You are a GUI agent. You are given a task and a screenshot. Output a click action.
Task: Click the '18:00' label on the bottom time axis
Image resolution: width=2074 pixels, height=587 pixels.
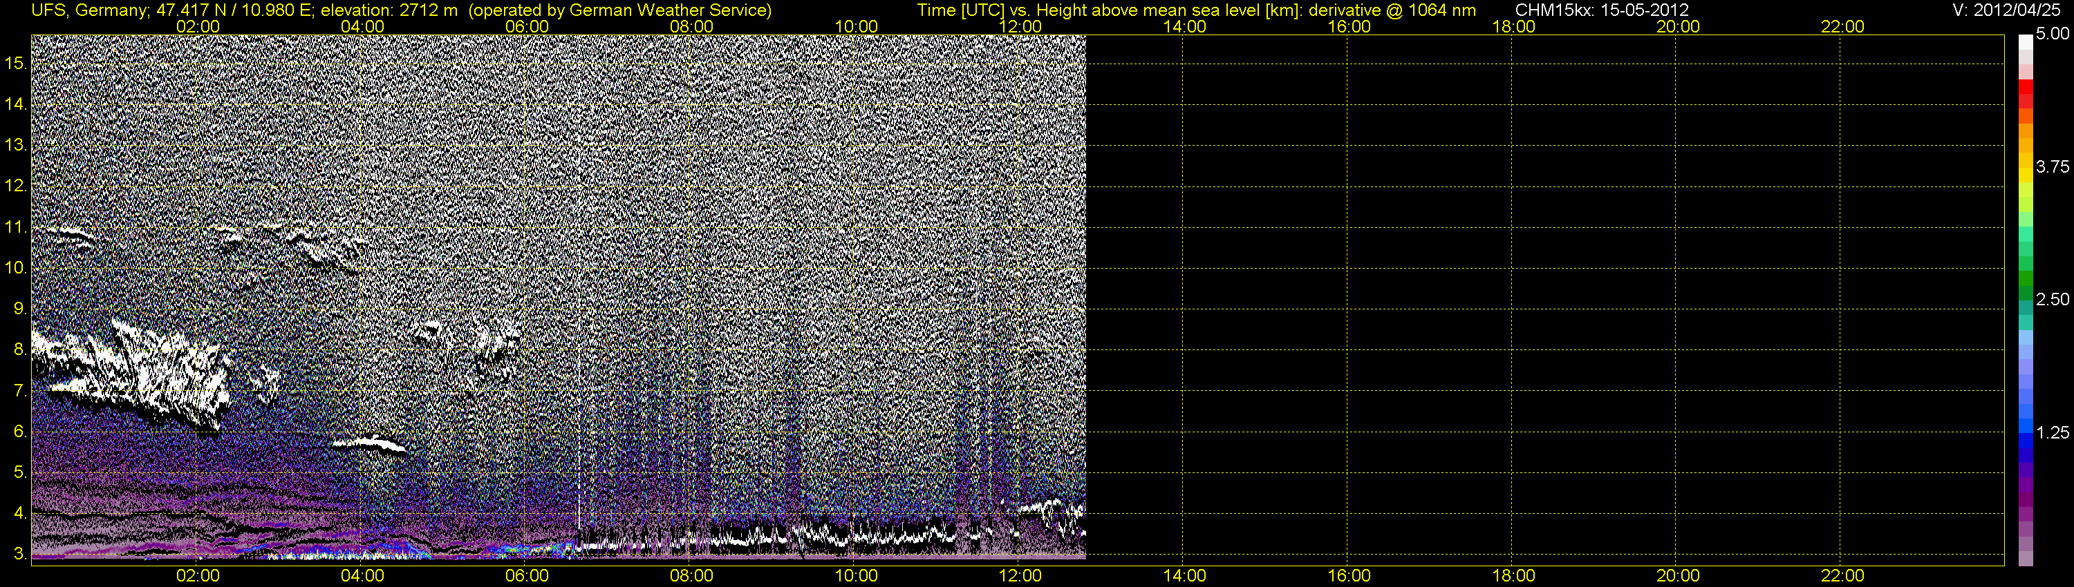tap(1513, 575)
